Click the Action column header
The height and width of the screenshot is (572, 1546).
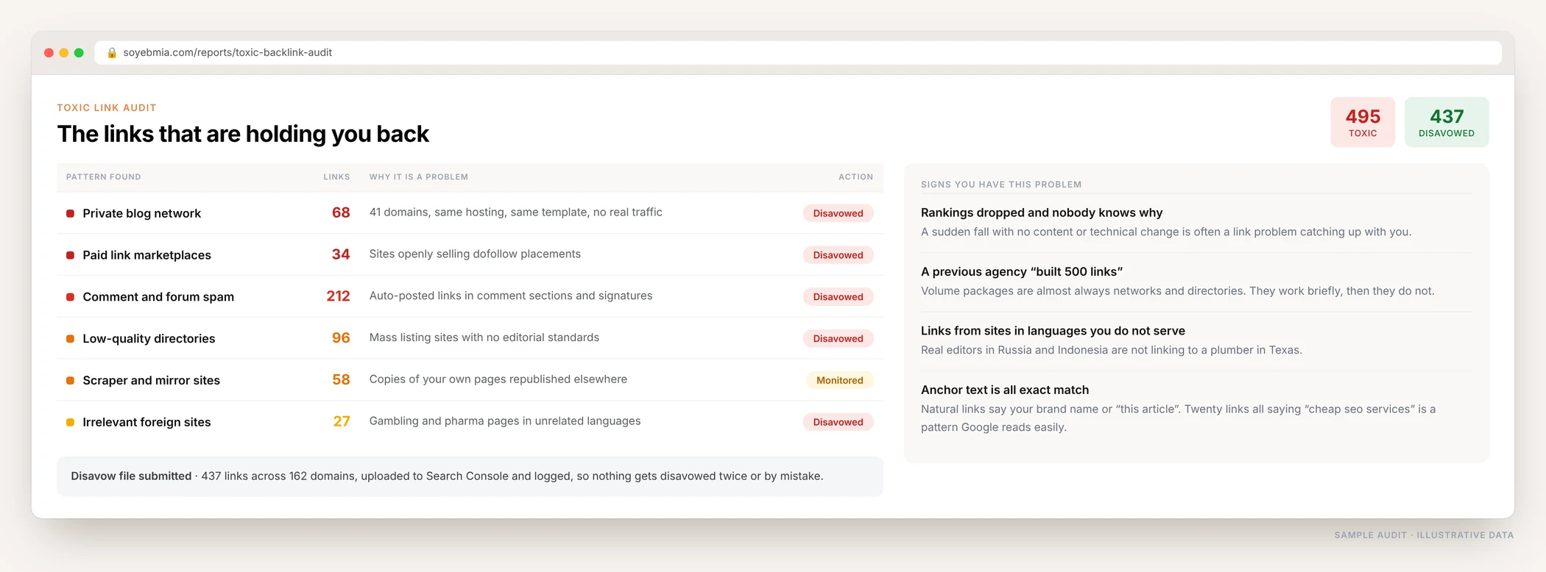[x=855, y=177]
